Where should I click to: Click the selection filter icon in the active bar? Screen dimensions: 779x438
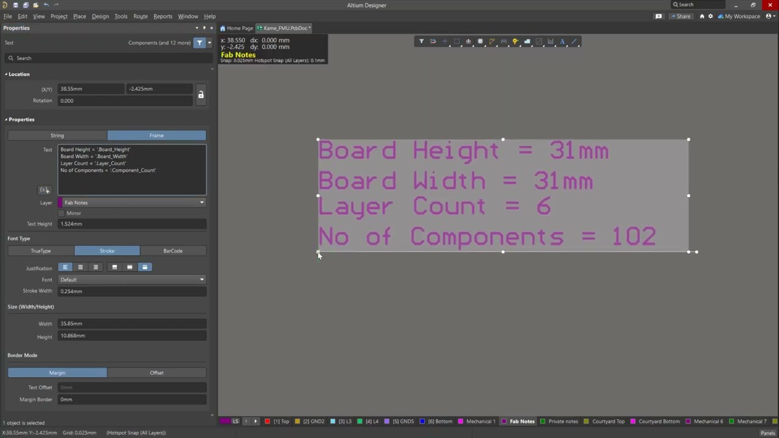point(421,41)
